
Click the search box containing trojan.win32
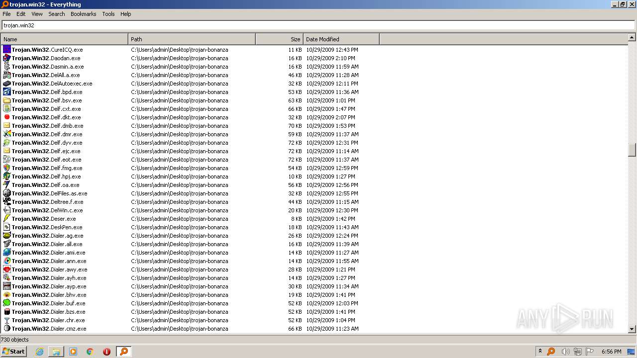[318, 25]
